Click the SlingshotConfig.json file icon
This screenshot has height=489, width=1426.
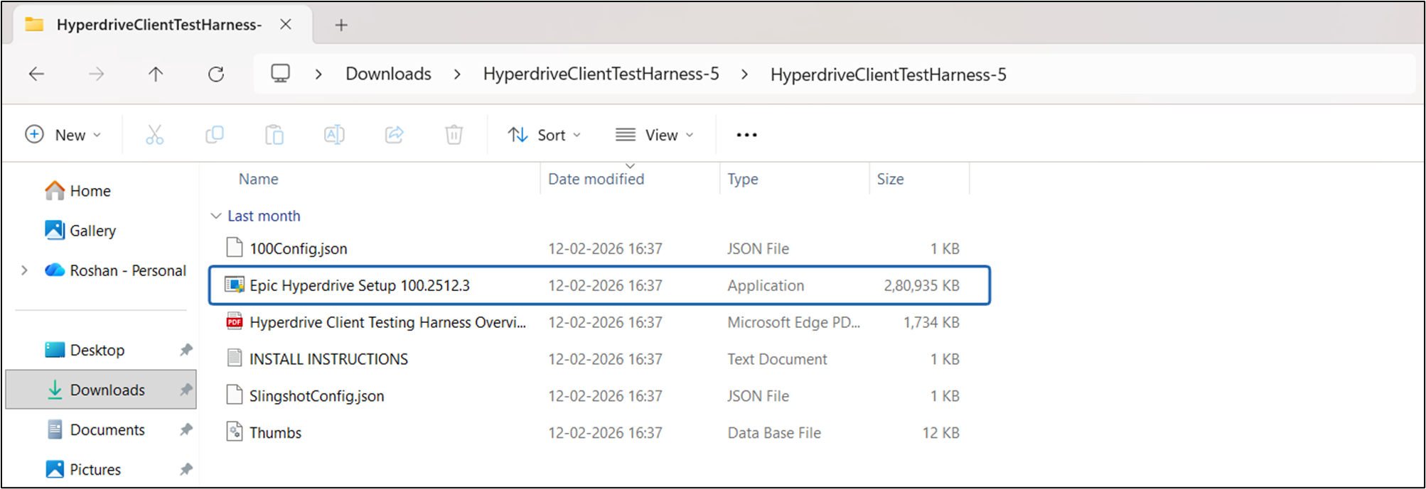coord(235,395)
